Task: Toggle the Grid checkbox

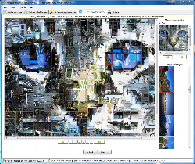Action: 160,23
